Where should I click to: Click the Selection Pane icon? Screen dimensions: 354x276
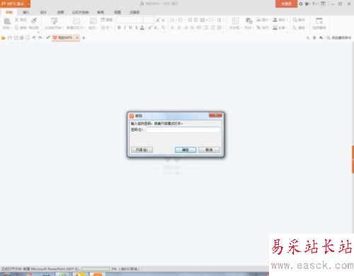319,21
